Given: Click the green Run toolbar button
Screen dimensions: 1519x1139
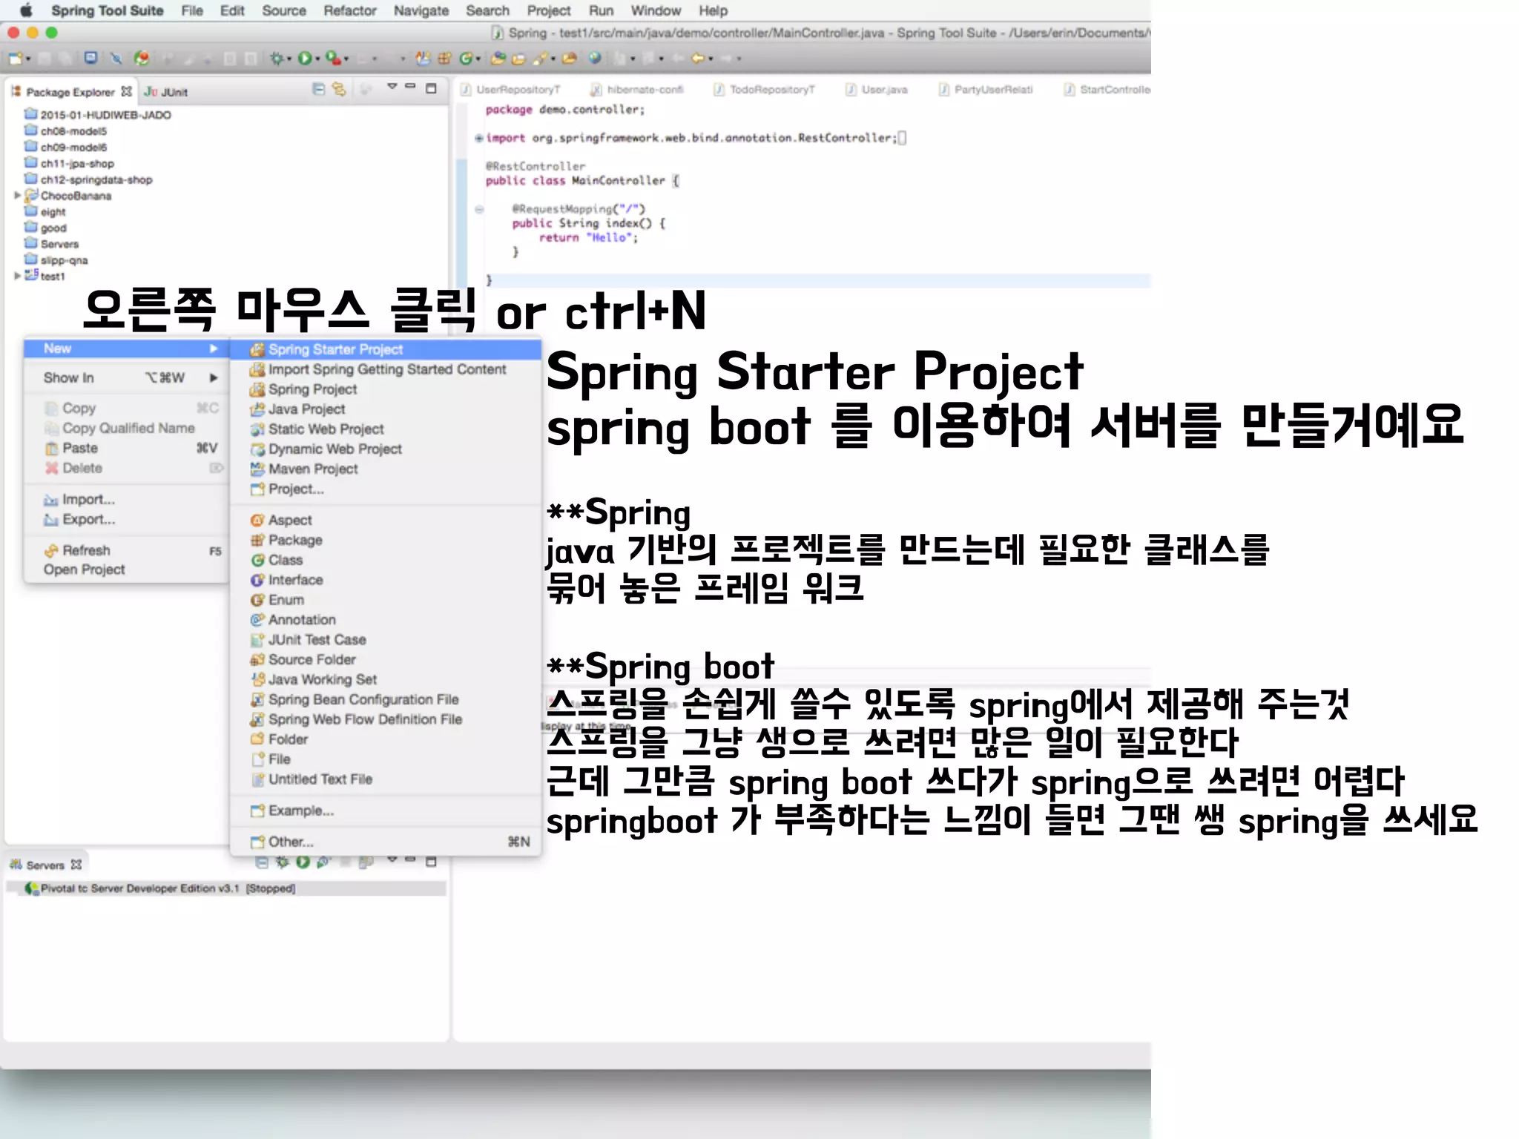Looking at the screenshot, I should (x=304, y=58).
